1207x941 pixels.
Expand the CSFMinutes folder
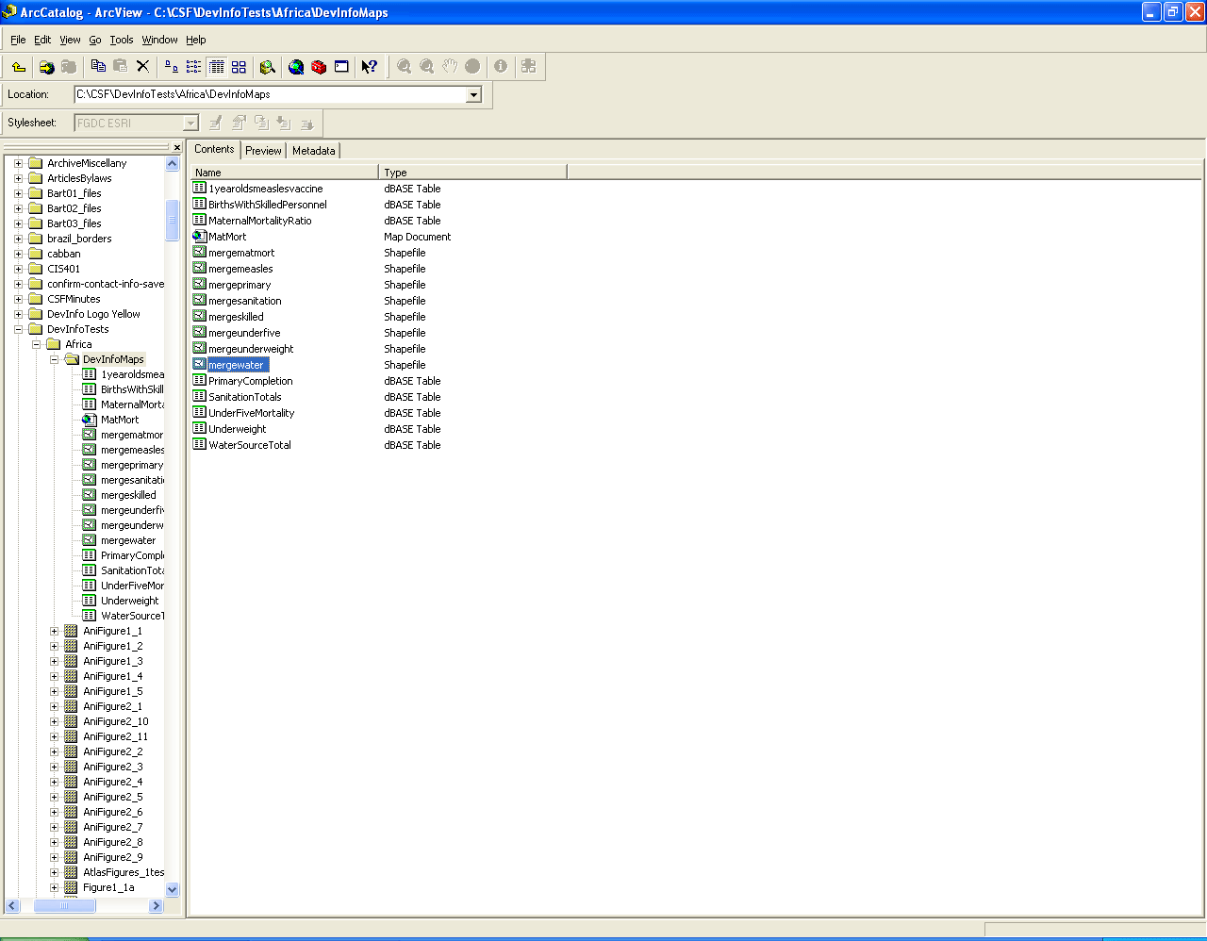pyautogui.click(x=18, y=299)
